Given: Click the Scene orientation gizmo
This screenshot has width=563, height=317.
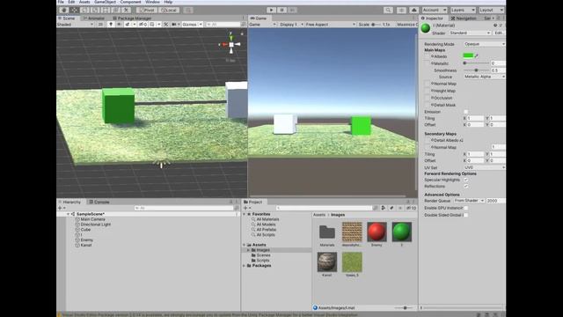Looking at the screenshot, I should pyautogui.click(x=230, y=44).
